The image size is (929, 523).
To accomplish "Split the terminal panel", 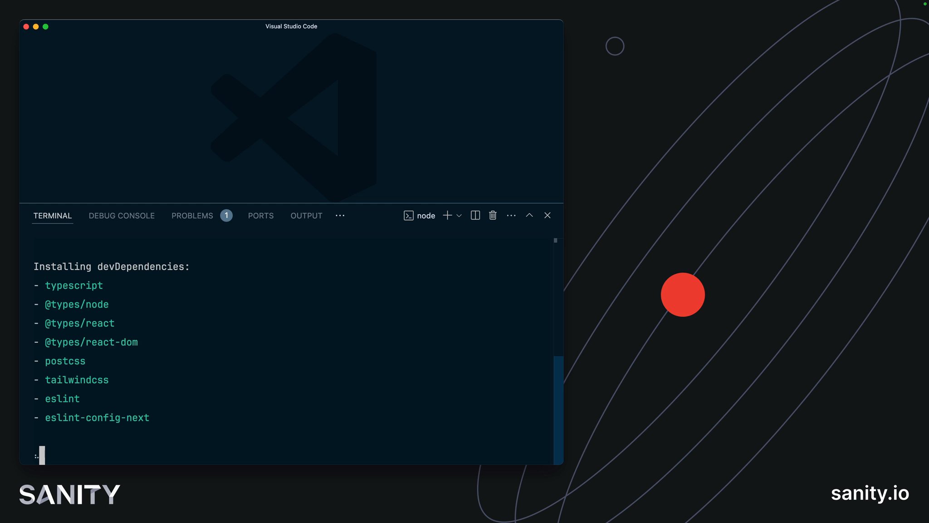I will [475, 215].
